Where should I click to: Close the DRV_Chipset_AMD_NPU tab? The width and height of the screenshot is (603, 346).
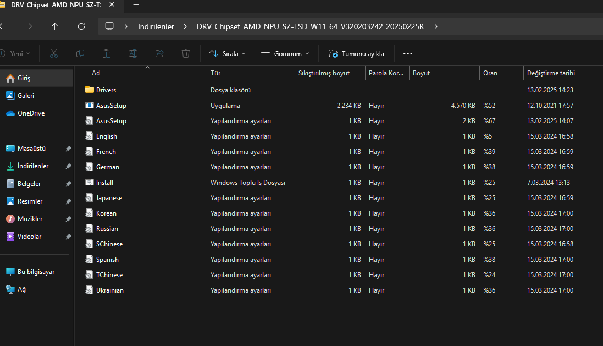click(x=112, y=4)
